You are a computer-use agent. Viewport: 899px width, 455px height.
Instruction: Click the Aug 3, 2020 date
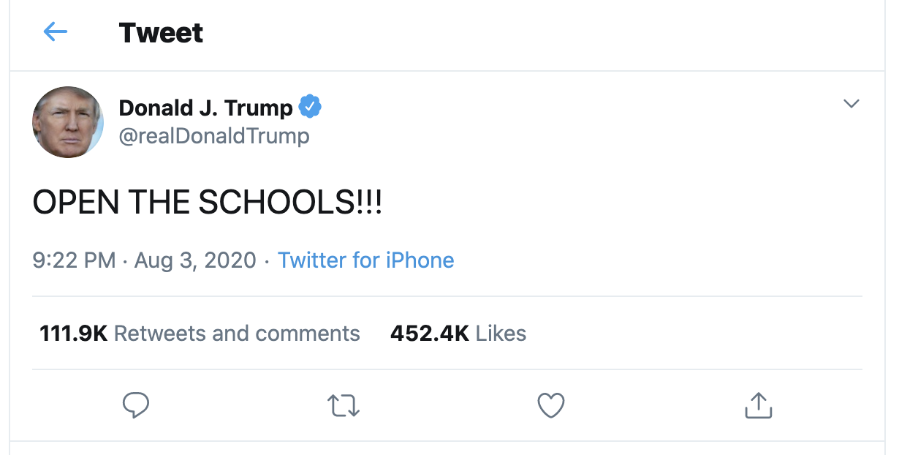pyautogui.click(x=195, y=260)
